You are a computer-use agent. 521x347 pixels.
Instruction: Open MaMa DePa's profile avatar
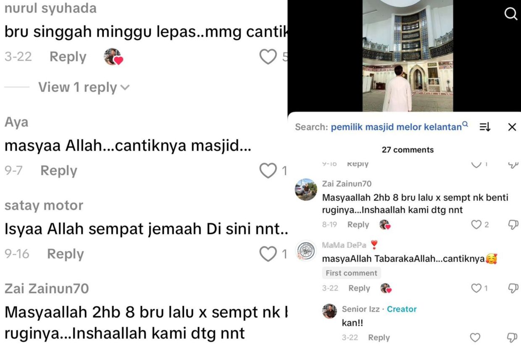click(x=306, y=251)
